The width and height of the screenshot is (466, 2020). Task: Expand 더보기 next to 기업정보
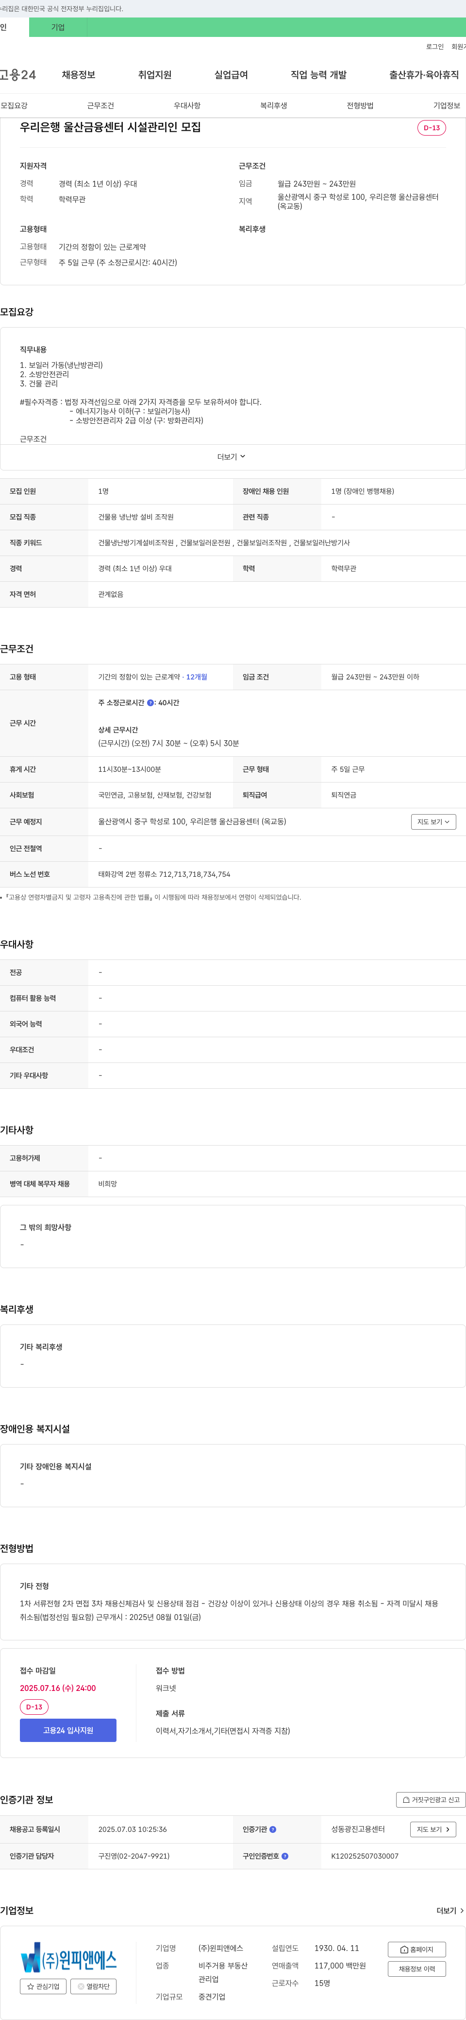[x=450, y=1911]
